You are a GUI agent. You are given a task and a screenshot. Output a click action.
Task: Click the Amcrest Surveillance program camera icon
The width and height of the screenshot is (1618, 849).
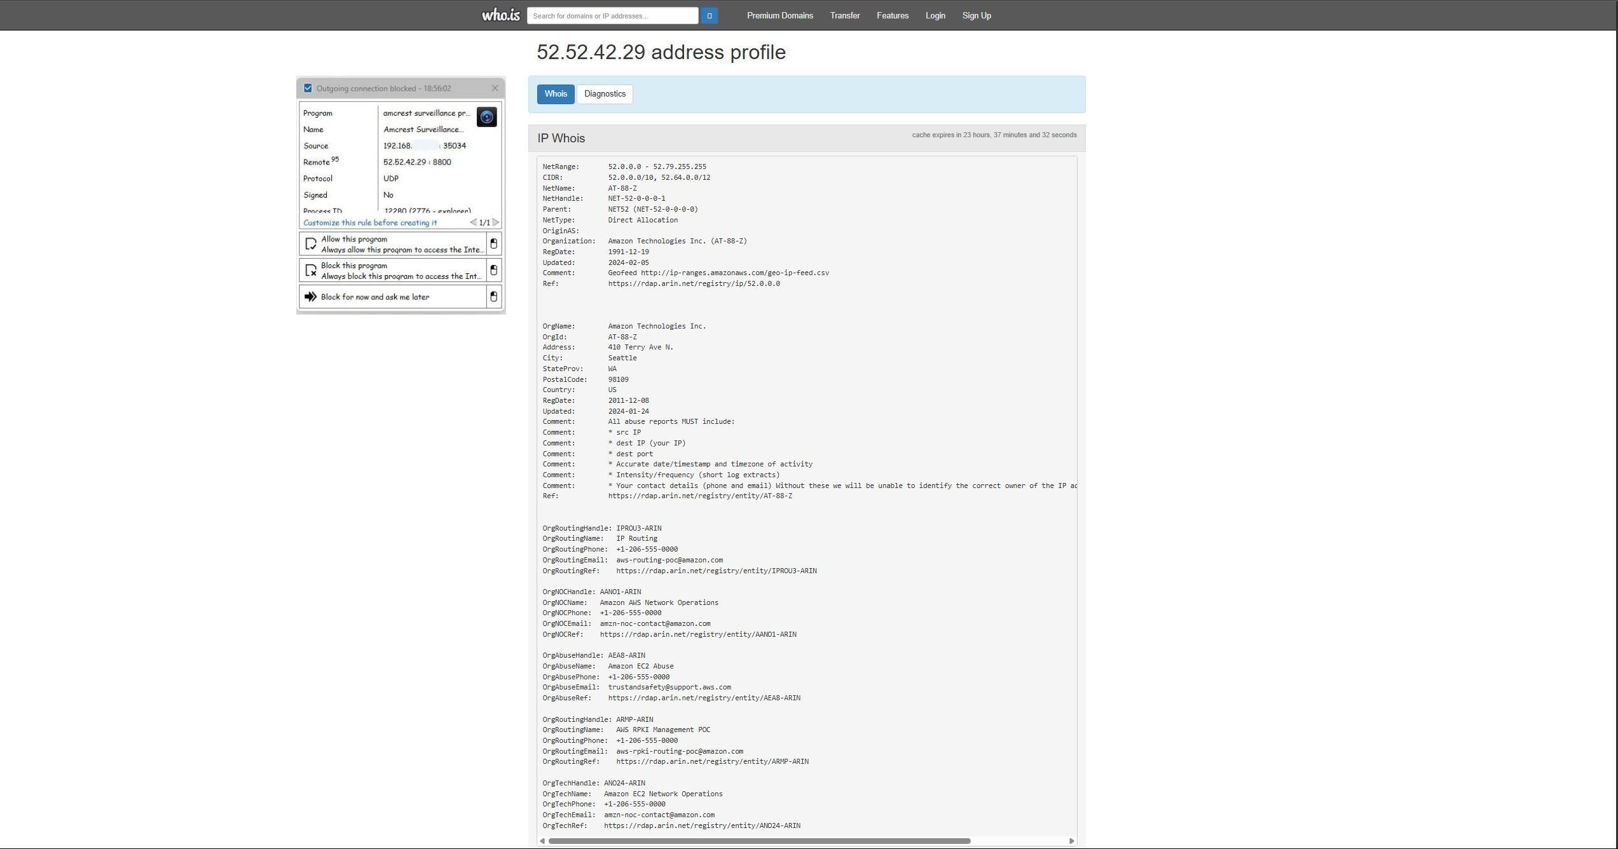click(x=486, y=117)
